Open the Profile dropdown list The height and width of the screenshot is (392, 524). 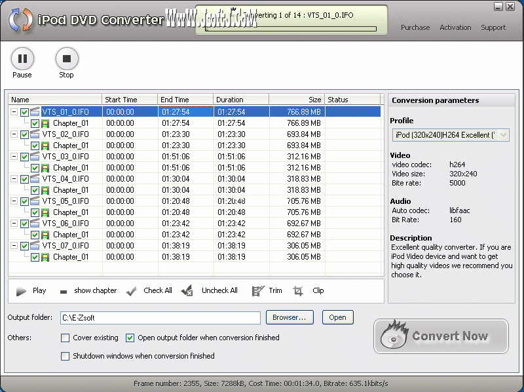coord(503,135)
